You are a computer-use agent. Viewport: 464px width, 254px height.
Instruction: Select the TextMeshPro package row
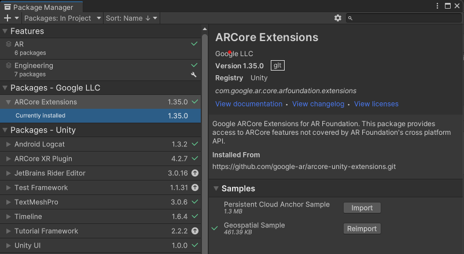(100, 202)
